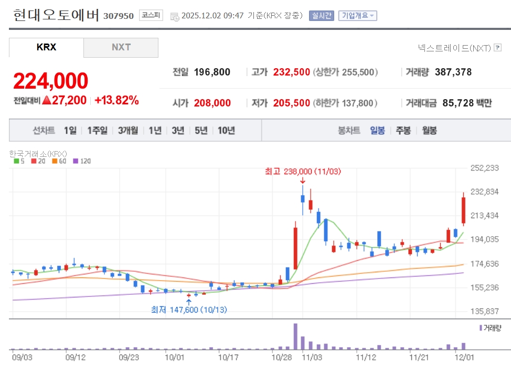Switch to the NXT tab
The width and height of the screenshot is (511, 374).
121,47
